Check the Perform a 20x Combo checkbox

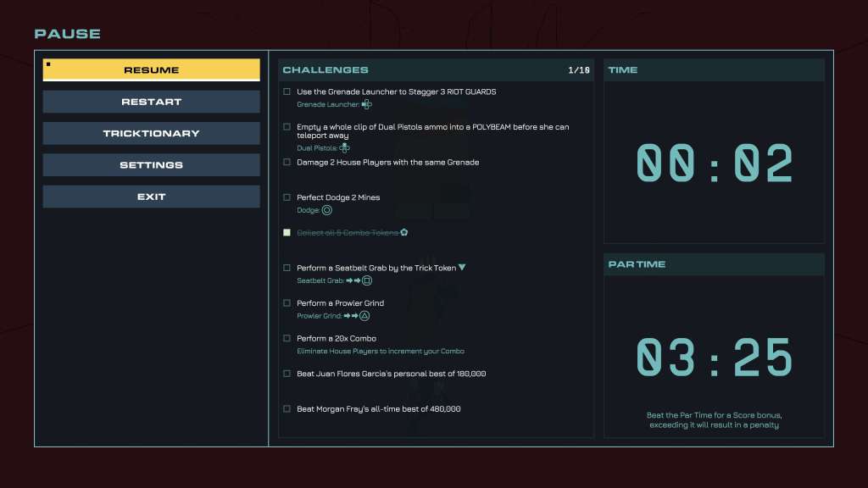(x=287, y=338)
